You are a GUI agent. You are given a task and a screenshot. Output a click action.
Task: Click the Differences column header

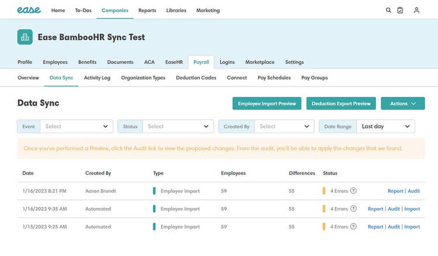[x=302, y=173]
